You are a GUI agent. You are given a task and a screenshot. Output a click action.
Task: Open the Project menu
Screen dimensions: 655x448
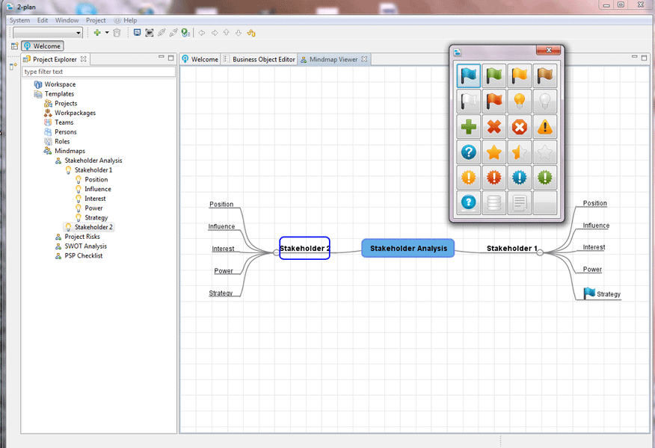coord(96,20)
